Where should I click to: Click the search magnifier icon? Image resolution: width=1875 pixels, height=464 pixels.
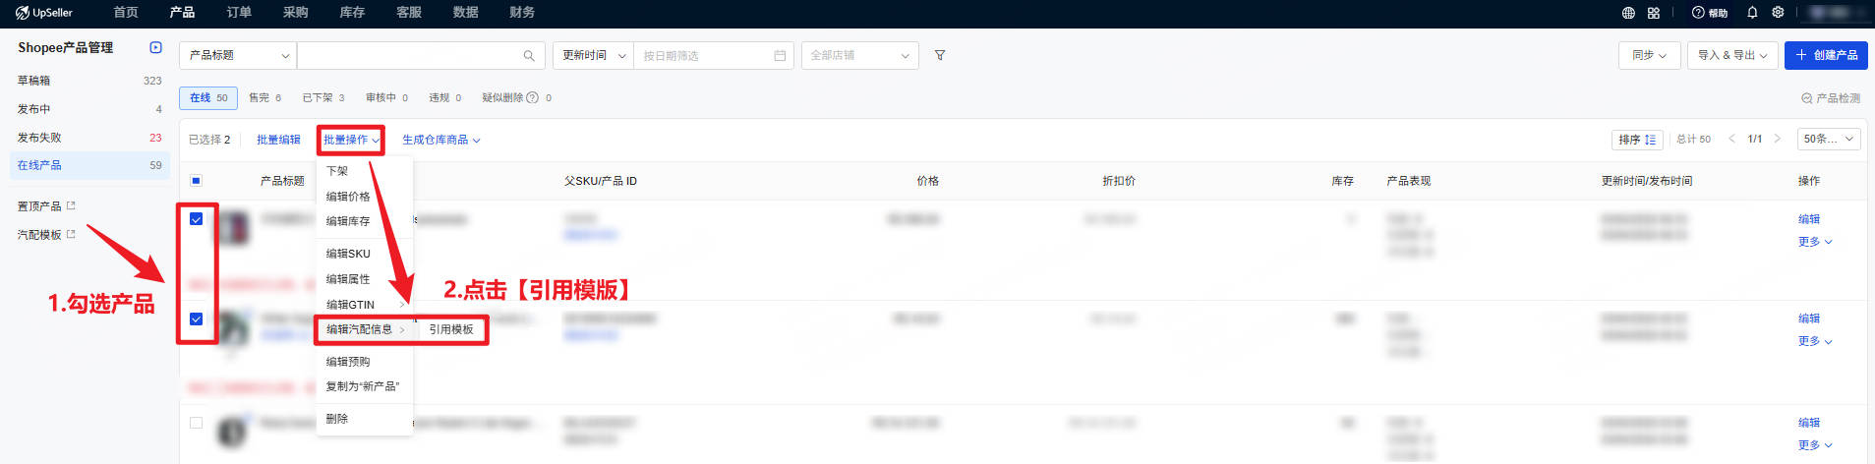coord(529,56)
